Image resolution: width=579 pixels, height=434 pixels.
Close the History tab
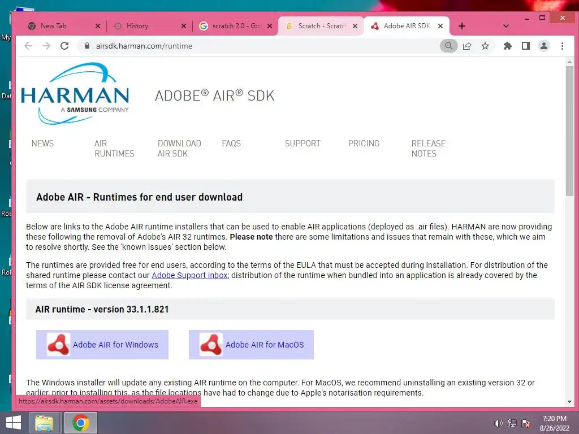pos(184,26)
